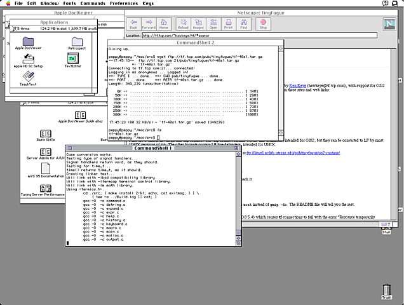Open the Preferences menu
404x305 pixels.
tap(124, 3)
